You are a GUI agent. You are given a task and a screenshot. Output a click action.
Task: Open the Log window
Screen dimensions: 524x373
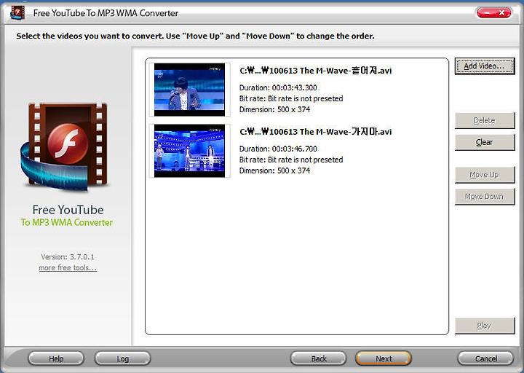pyautogui.click(x=123, y=358)
